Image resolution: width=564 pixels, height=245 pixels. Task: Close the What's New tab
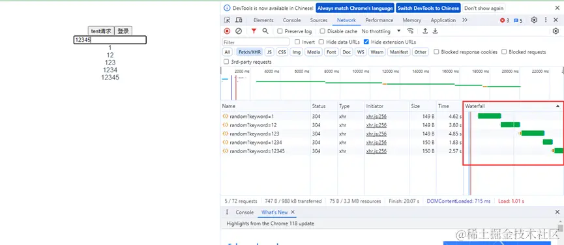click(293, 212)
